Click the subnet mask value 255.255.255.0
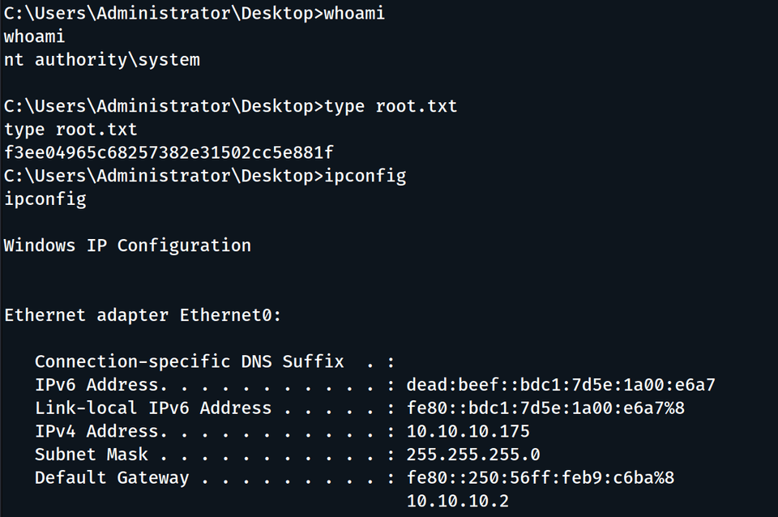 click(473, 455)
